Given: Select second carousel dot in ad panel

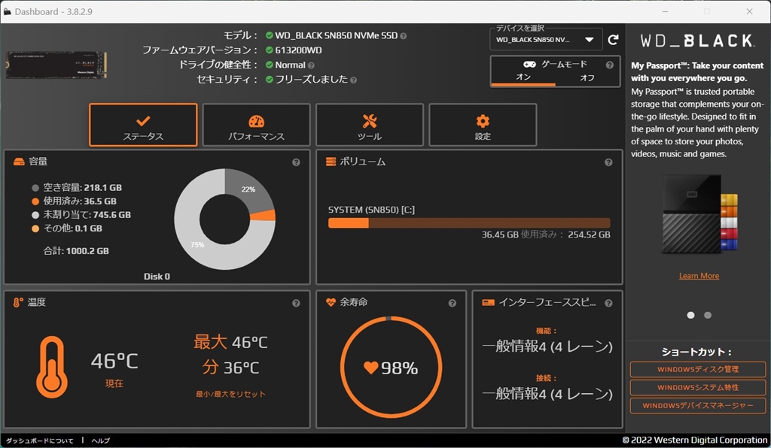Looking at the screenshot, I should tap(708, 315).
